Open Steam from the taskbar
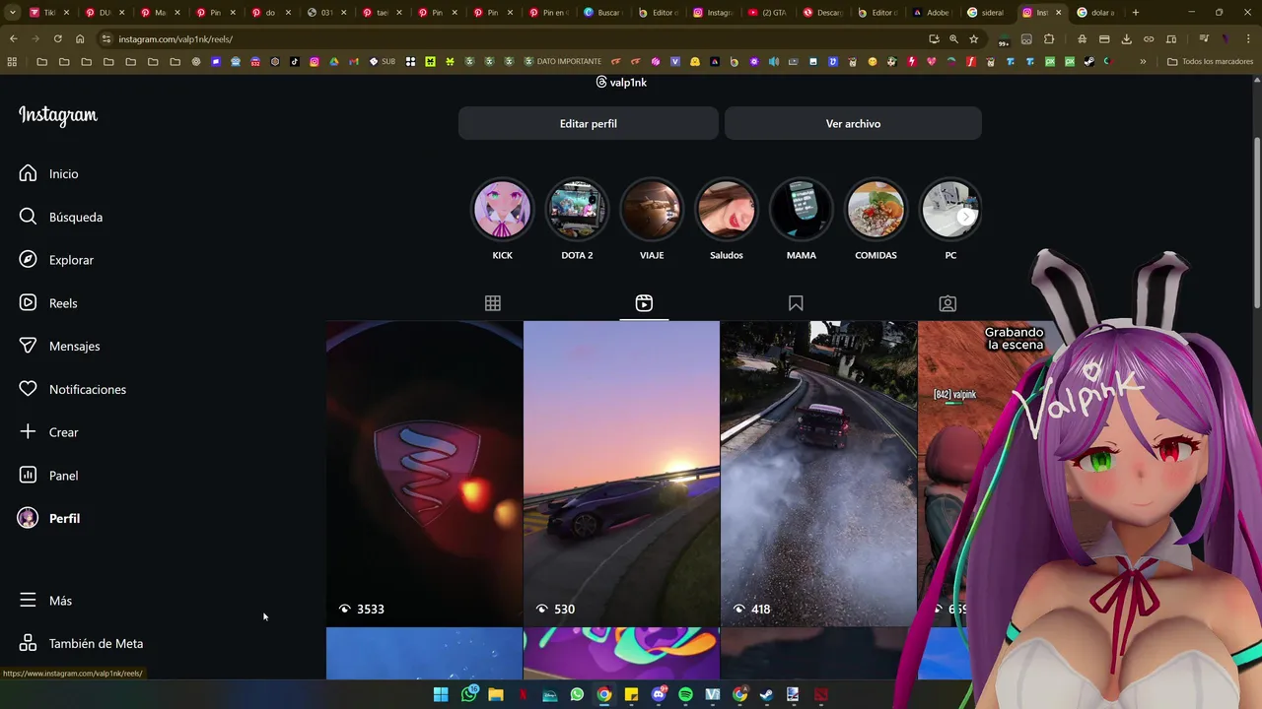1262x709 pixels. [x=766, y=694]
